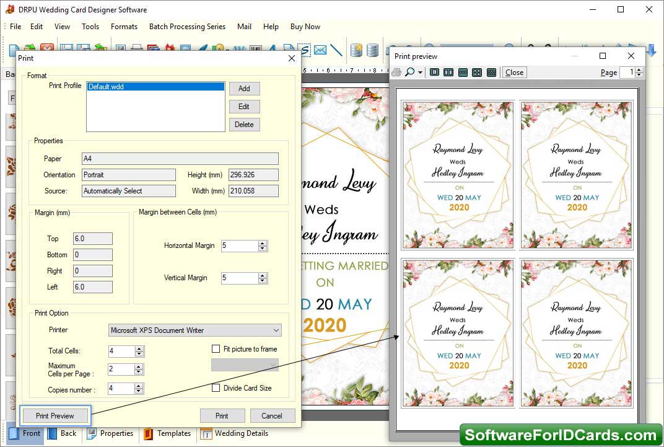Open the Formats menu
Image resolution: width=664 pixels, height=447 pixels.
124,26
